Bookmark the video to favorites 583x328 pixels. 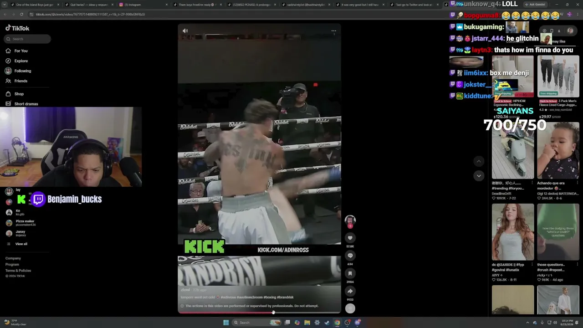[x=350, y=273]
